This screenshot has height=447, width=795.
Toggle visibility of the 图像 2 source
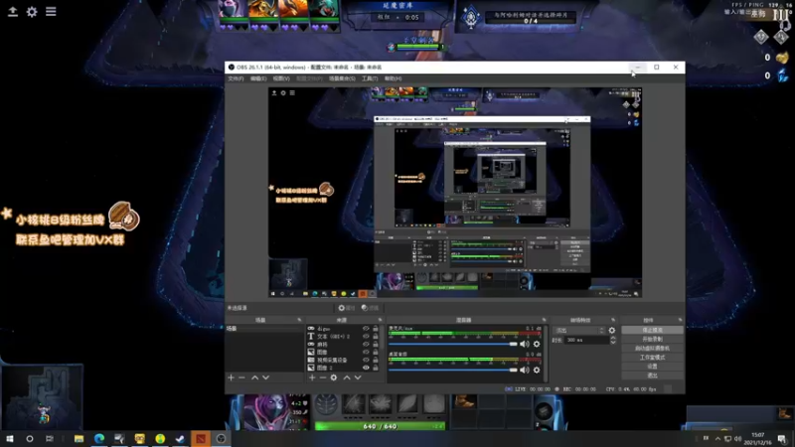[366, 368]
